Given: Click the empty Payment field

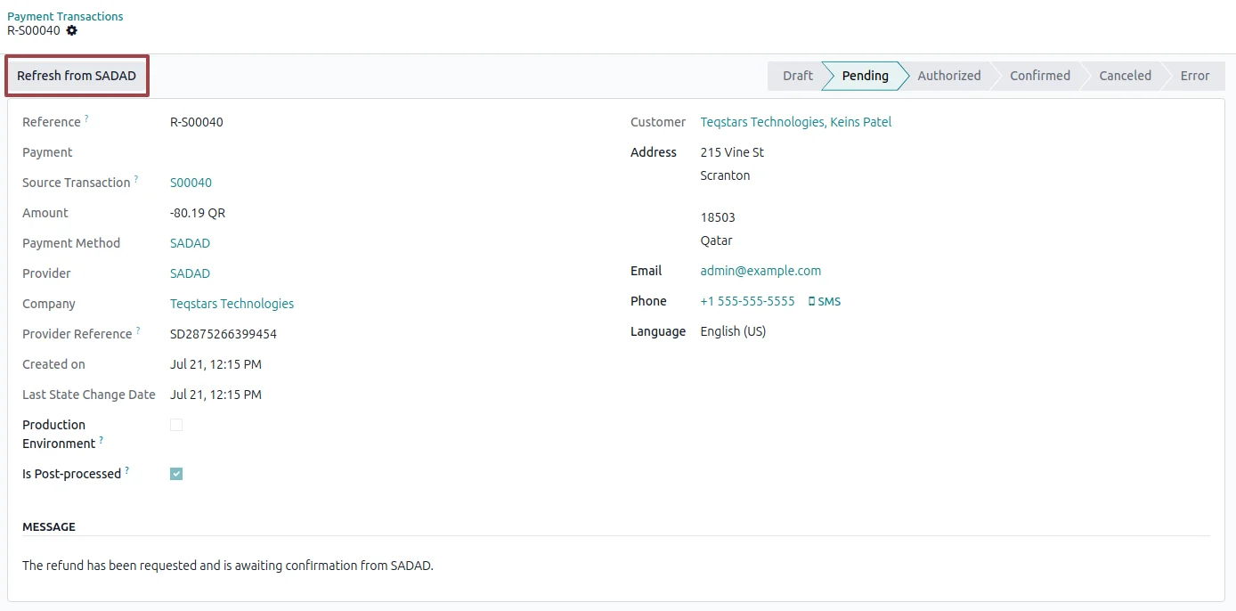Looking at the screenshot, I should point(383,152).
